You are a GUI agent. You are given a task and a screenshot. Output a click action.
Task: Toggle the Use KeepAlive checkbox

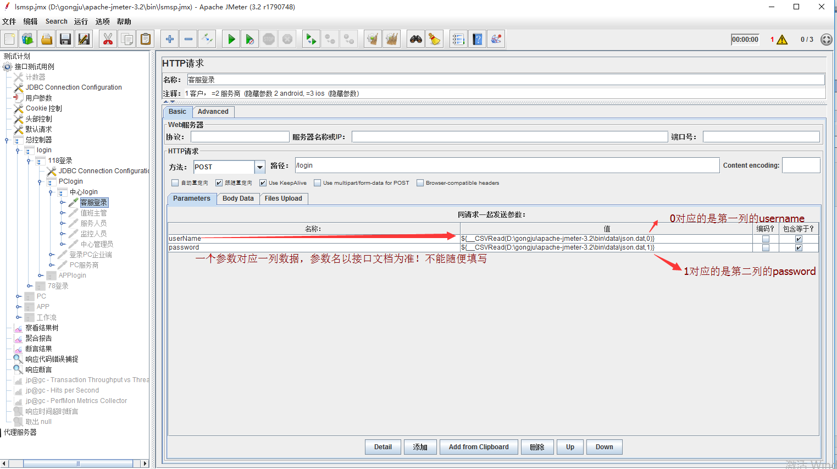263,183
